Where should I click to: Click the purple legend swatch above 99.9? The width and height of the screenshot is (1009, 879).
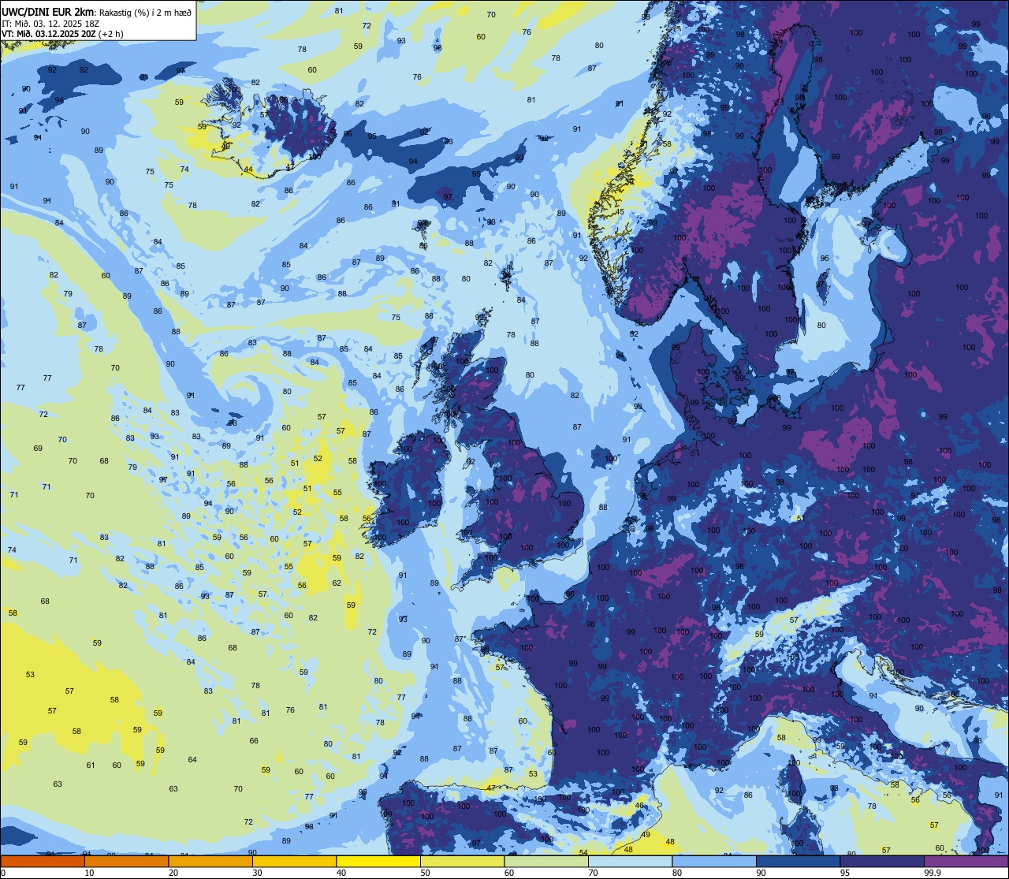(x=966, y=861)
